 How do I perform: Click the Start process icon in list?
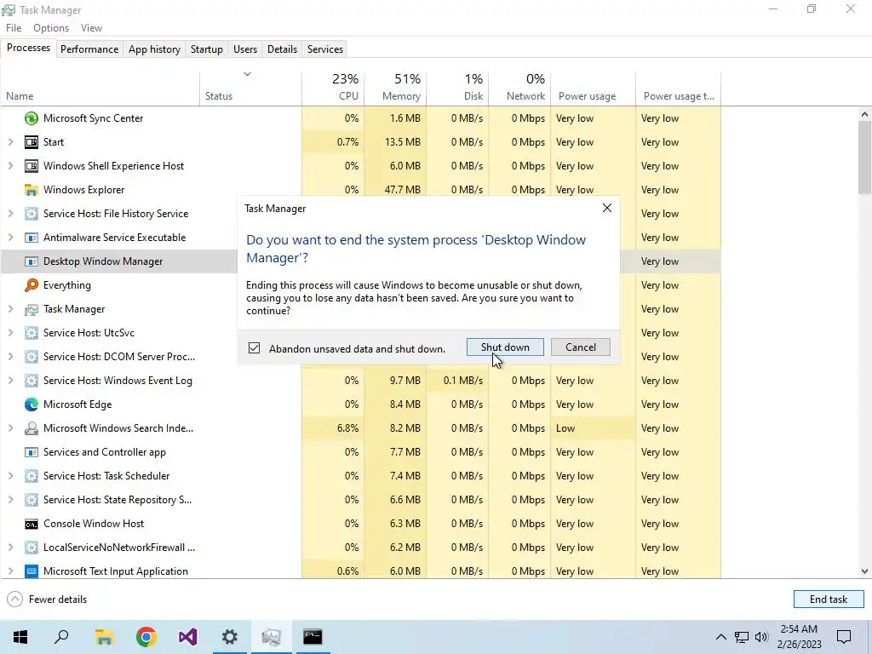click(x=32, y=142)
